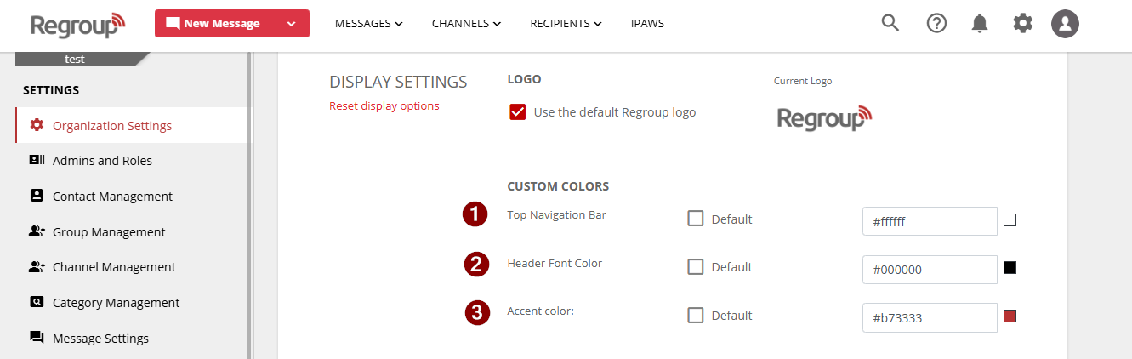Expand the Recipients dropdown menu

coord(566,24)
